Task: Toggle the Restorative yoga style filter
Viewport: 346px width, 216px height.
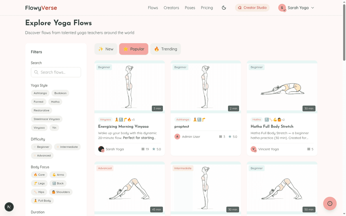Action: (42, 110)
